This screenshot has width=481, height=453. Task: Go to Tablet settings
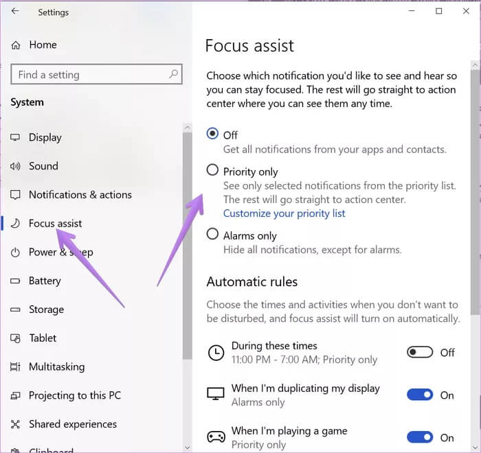click(x=43, y=338)
